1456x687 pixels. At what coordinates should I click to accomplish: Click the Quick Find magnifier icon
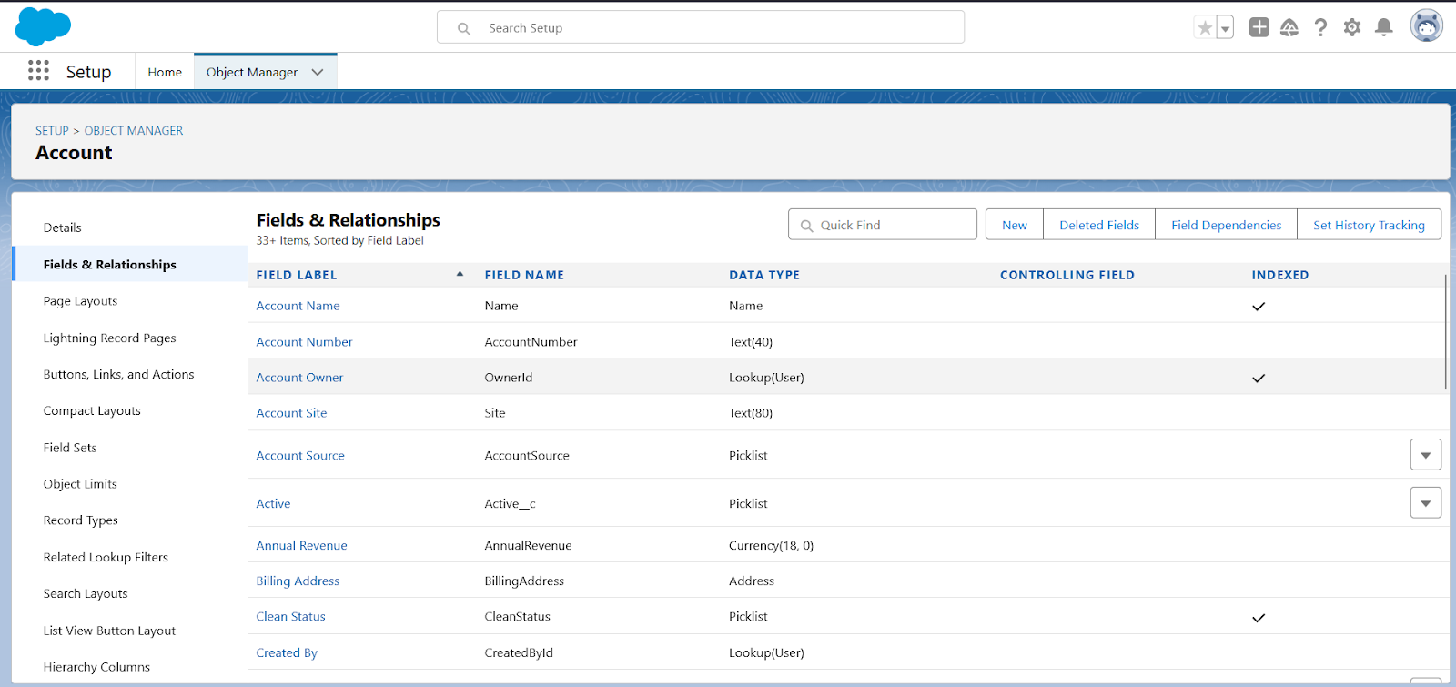806,226
